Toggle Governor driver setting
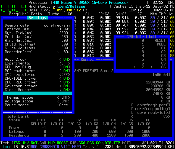The width and height of the screenshot is (175, 149). click(65, 86)
